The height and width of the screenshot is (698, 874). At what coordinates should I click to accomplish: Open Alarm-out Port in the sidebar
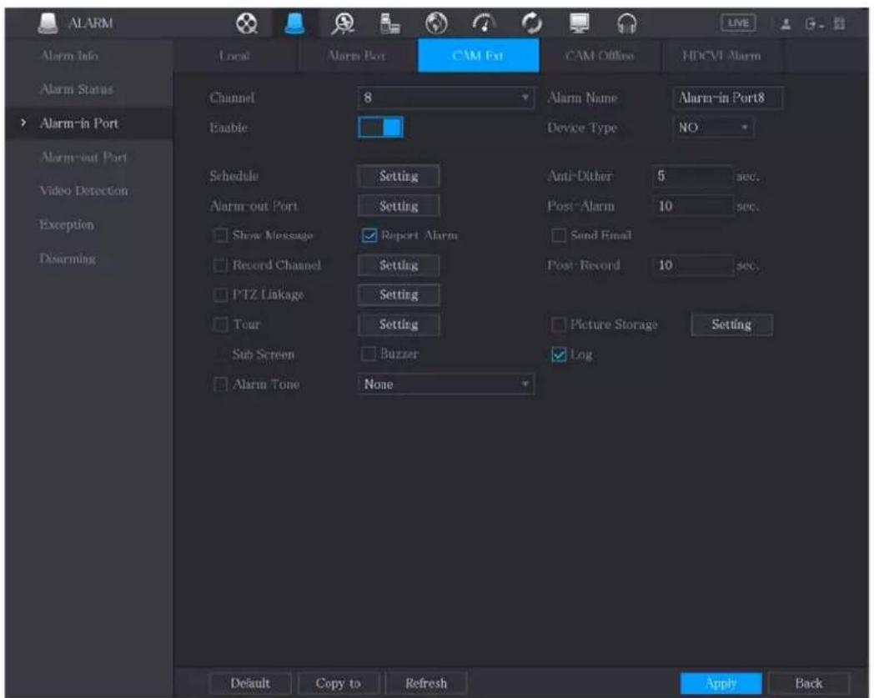click(83, 158)
